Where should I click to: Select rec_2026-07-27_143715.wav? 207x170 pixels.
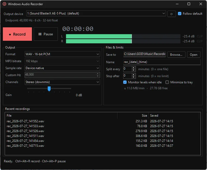point(25,146)
